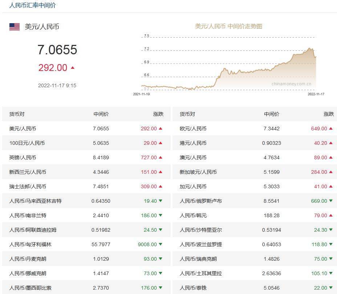Select the 美元/人民币 currency pair row
337x294 pixels.
(x=86, y=129)
